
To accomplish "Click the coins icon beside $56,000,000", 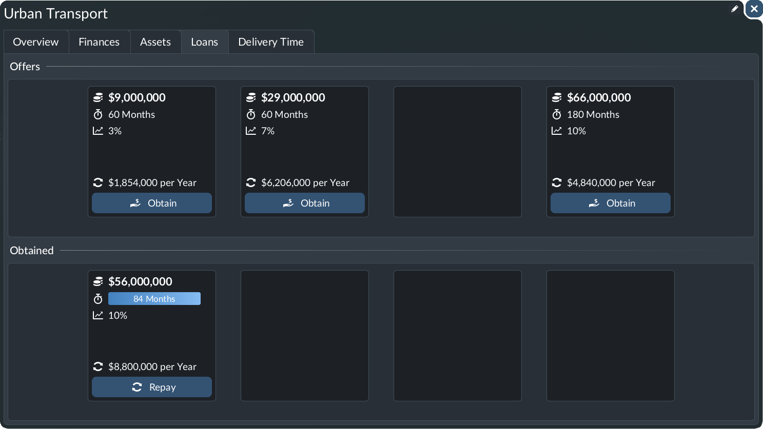I will point(98,281).
